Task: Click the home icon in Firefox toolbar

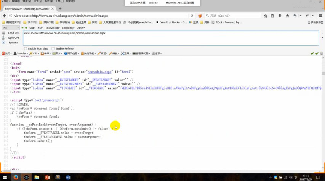Action: (x=287, y=16)
